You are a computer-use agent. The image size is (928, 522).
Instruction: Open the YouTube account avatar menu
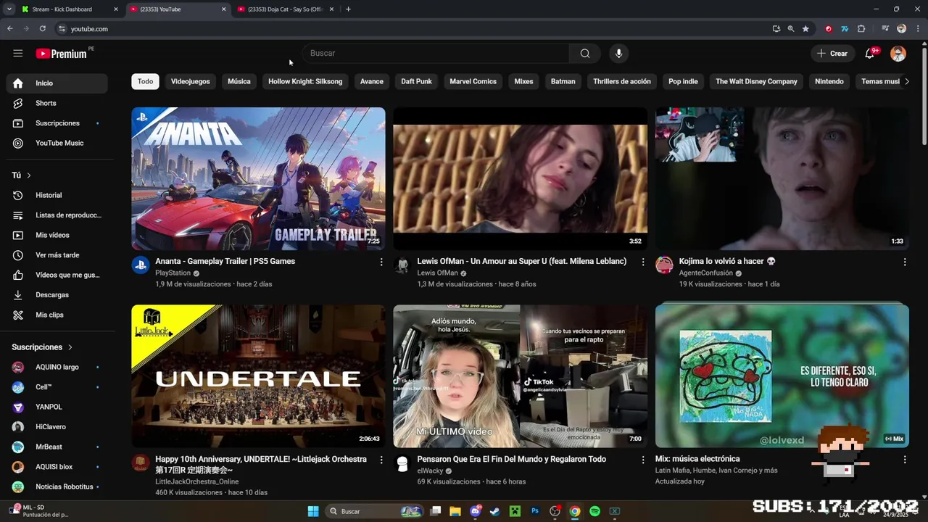898,54
